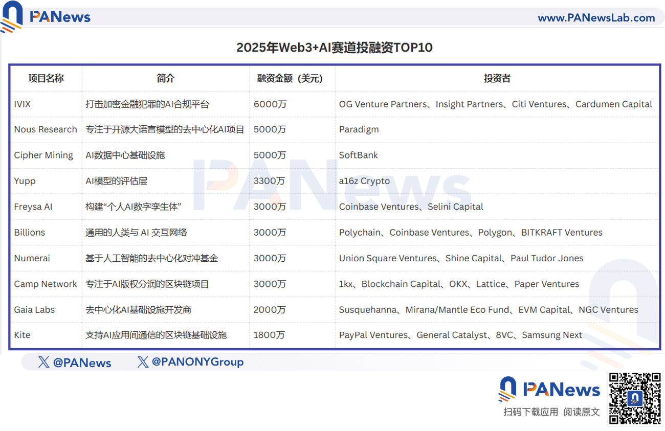Click the X icon beside @PANews
This screenshot has height=431, width=665.
[x=44, y=362]
